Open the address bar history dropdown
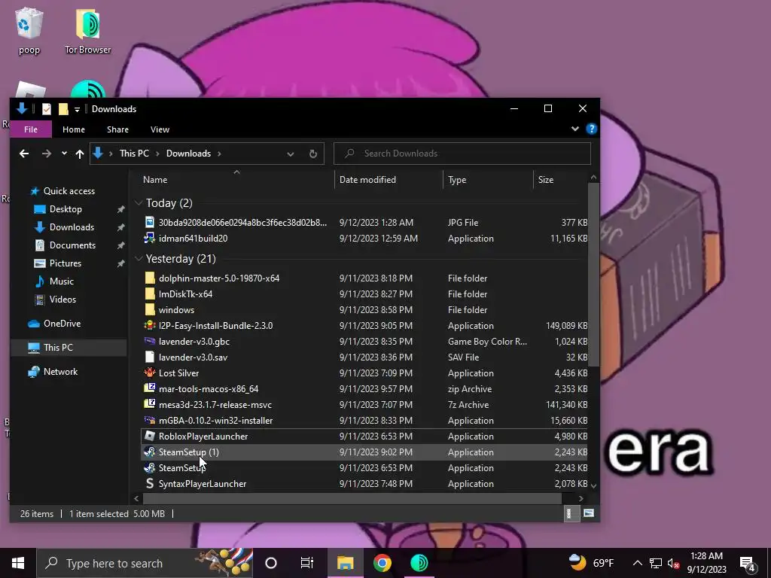 291,154
